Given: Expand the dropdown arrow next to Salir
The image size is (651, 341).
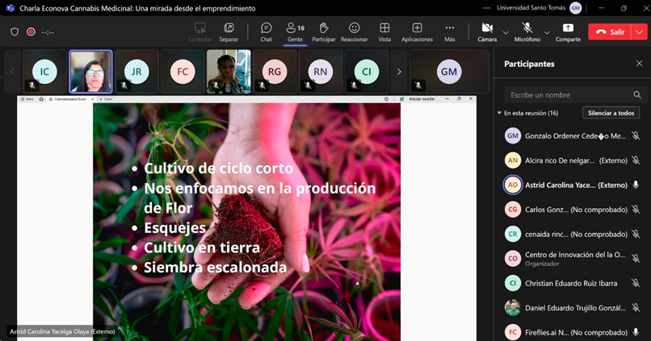Looking at the screenshot, I should point(640,32).
